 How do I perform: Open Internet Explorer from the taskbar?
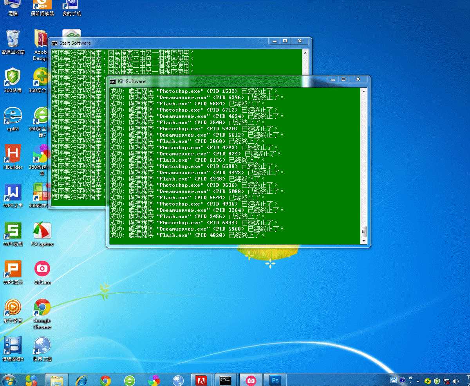(x=81, y=380)
